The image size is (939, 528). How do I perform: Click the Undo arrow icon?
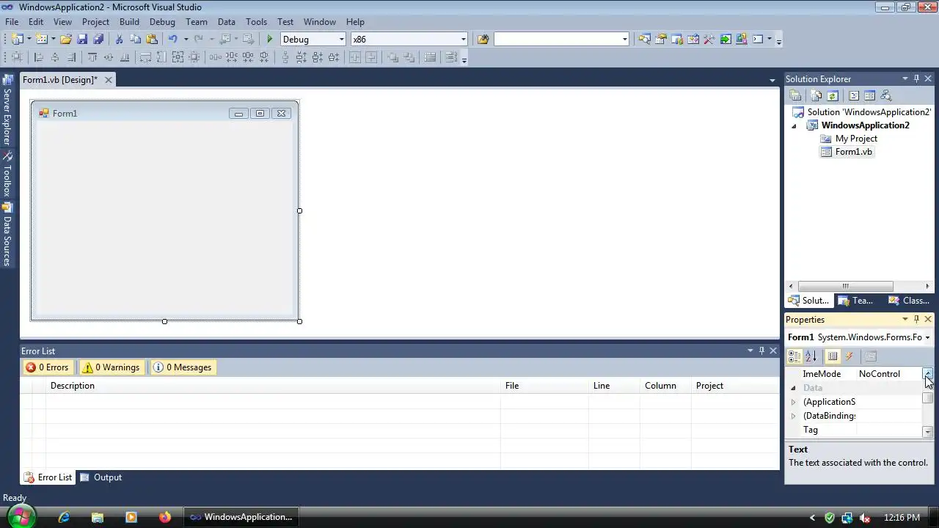pos(173,39)
